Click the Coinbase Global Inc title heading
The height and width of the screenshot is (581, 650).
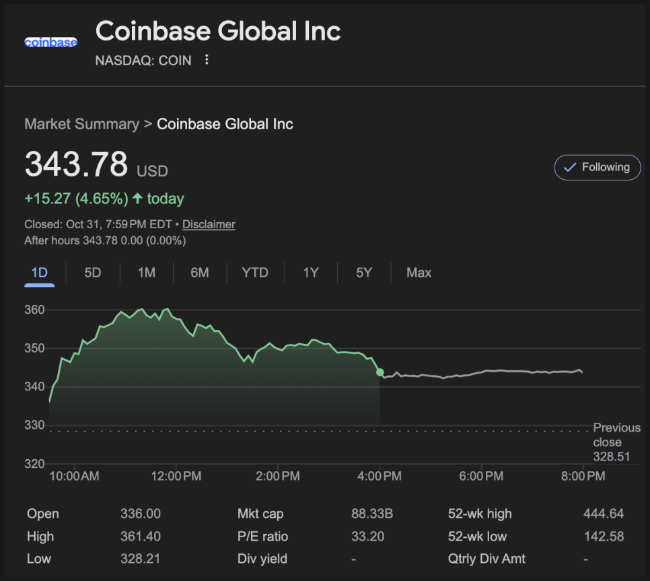pos(218,31)
